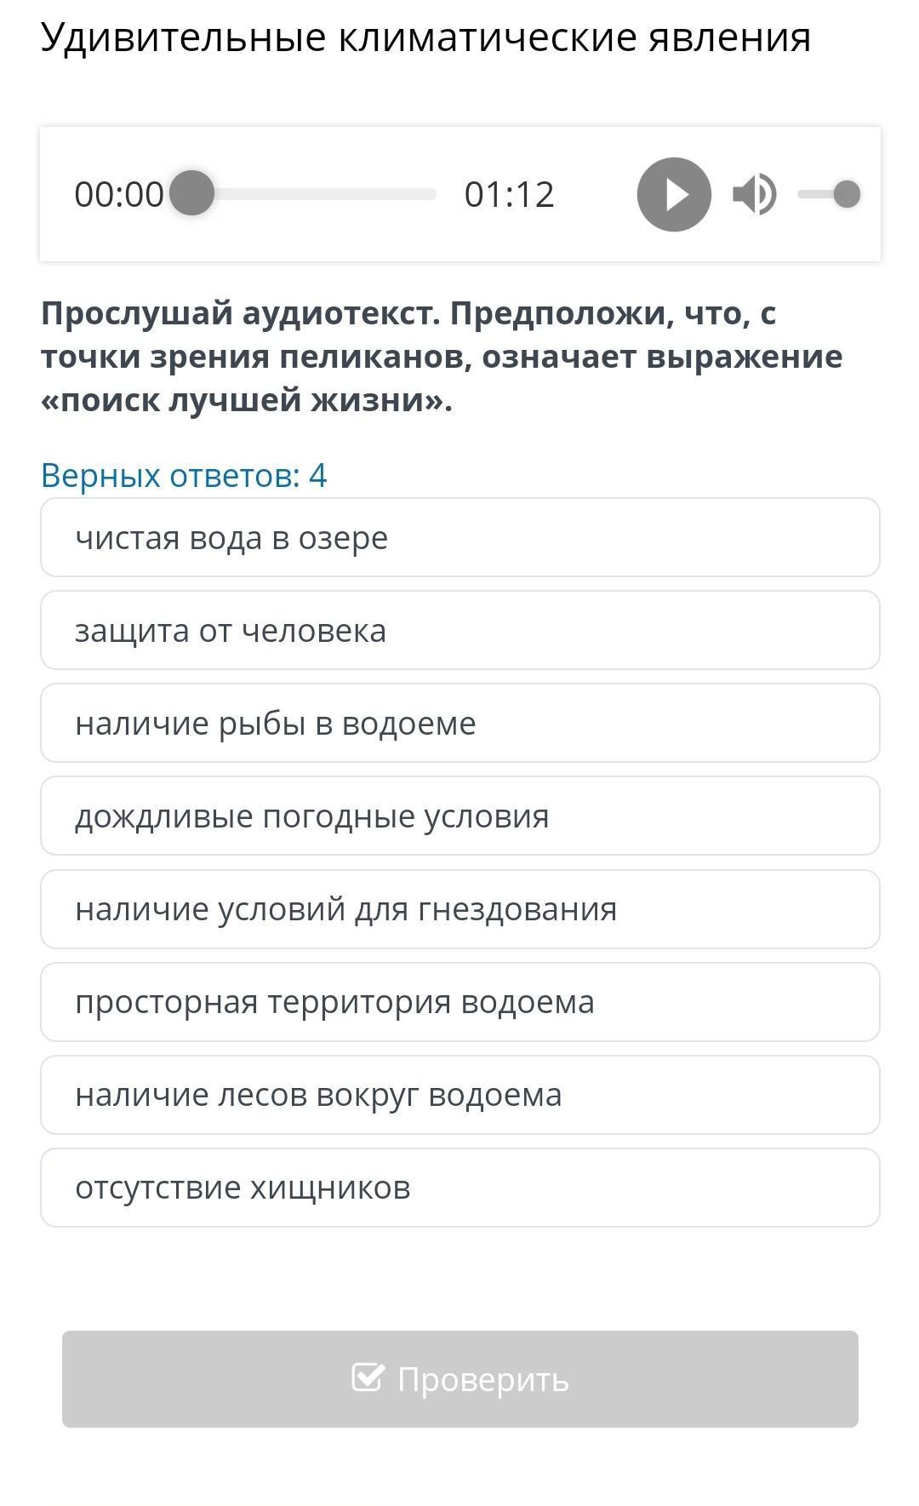Click the audio progress track bar
The image size is (919, 1506).
[x=323, y=194]
